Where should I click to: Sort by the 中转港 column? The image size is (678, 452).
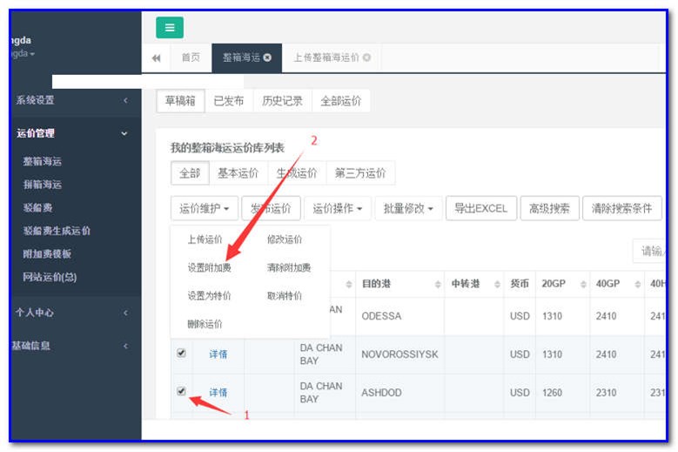[474, 284]
